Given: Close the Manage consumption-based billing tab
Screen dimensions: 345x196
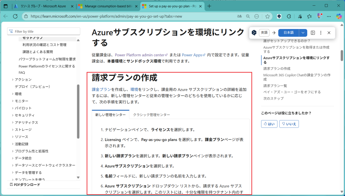Looking at the screenshot, I should [x=136, y=6].
